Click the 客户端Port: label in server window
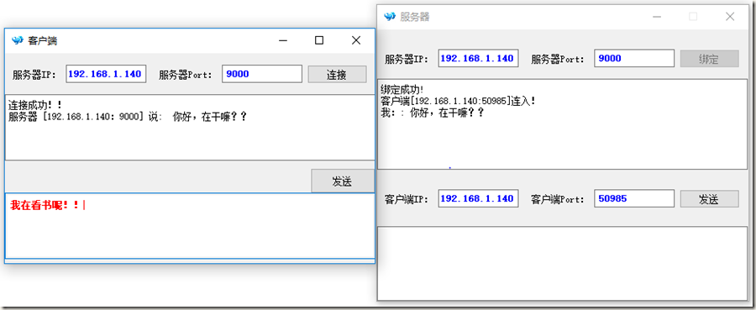Viewport: 756px width, 310px height. pyautogui.click(x=558, y=199)
